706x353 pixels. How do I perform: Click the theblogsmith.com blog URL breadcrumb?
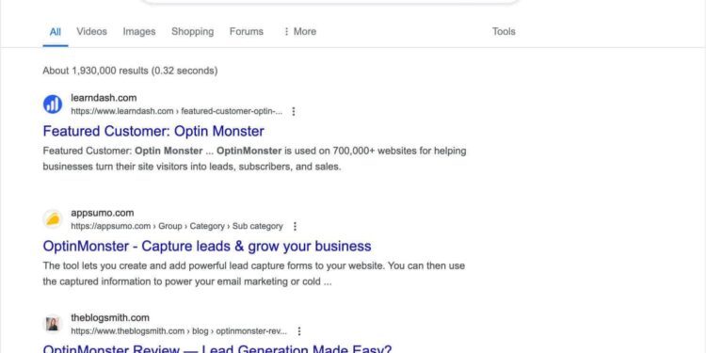click(179, 331)
